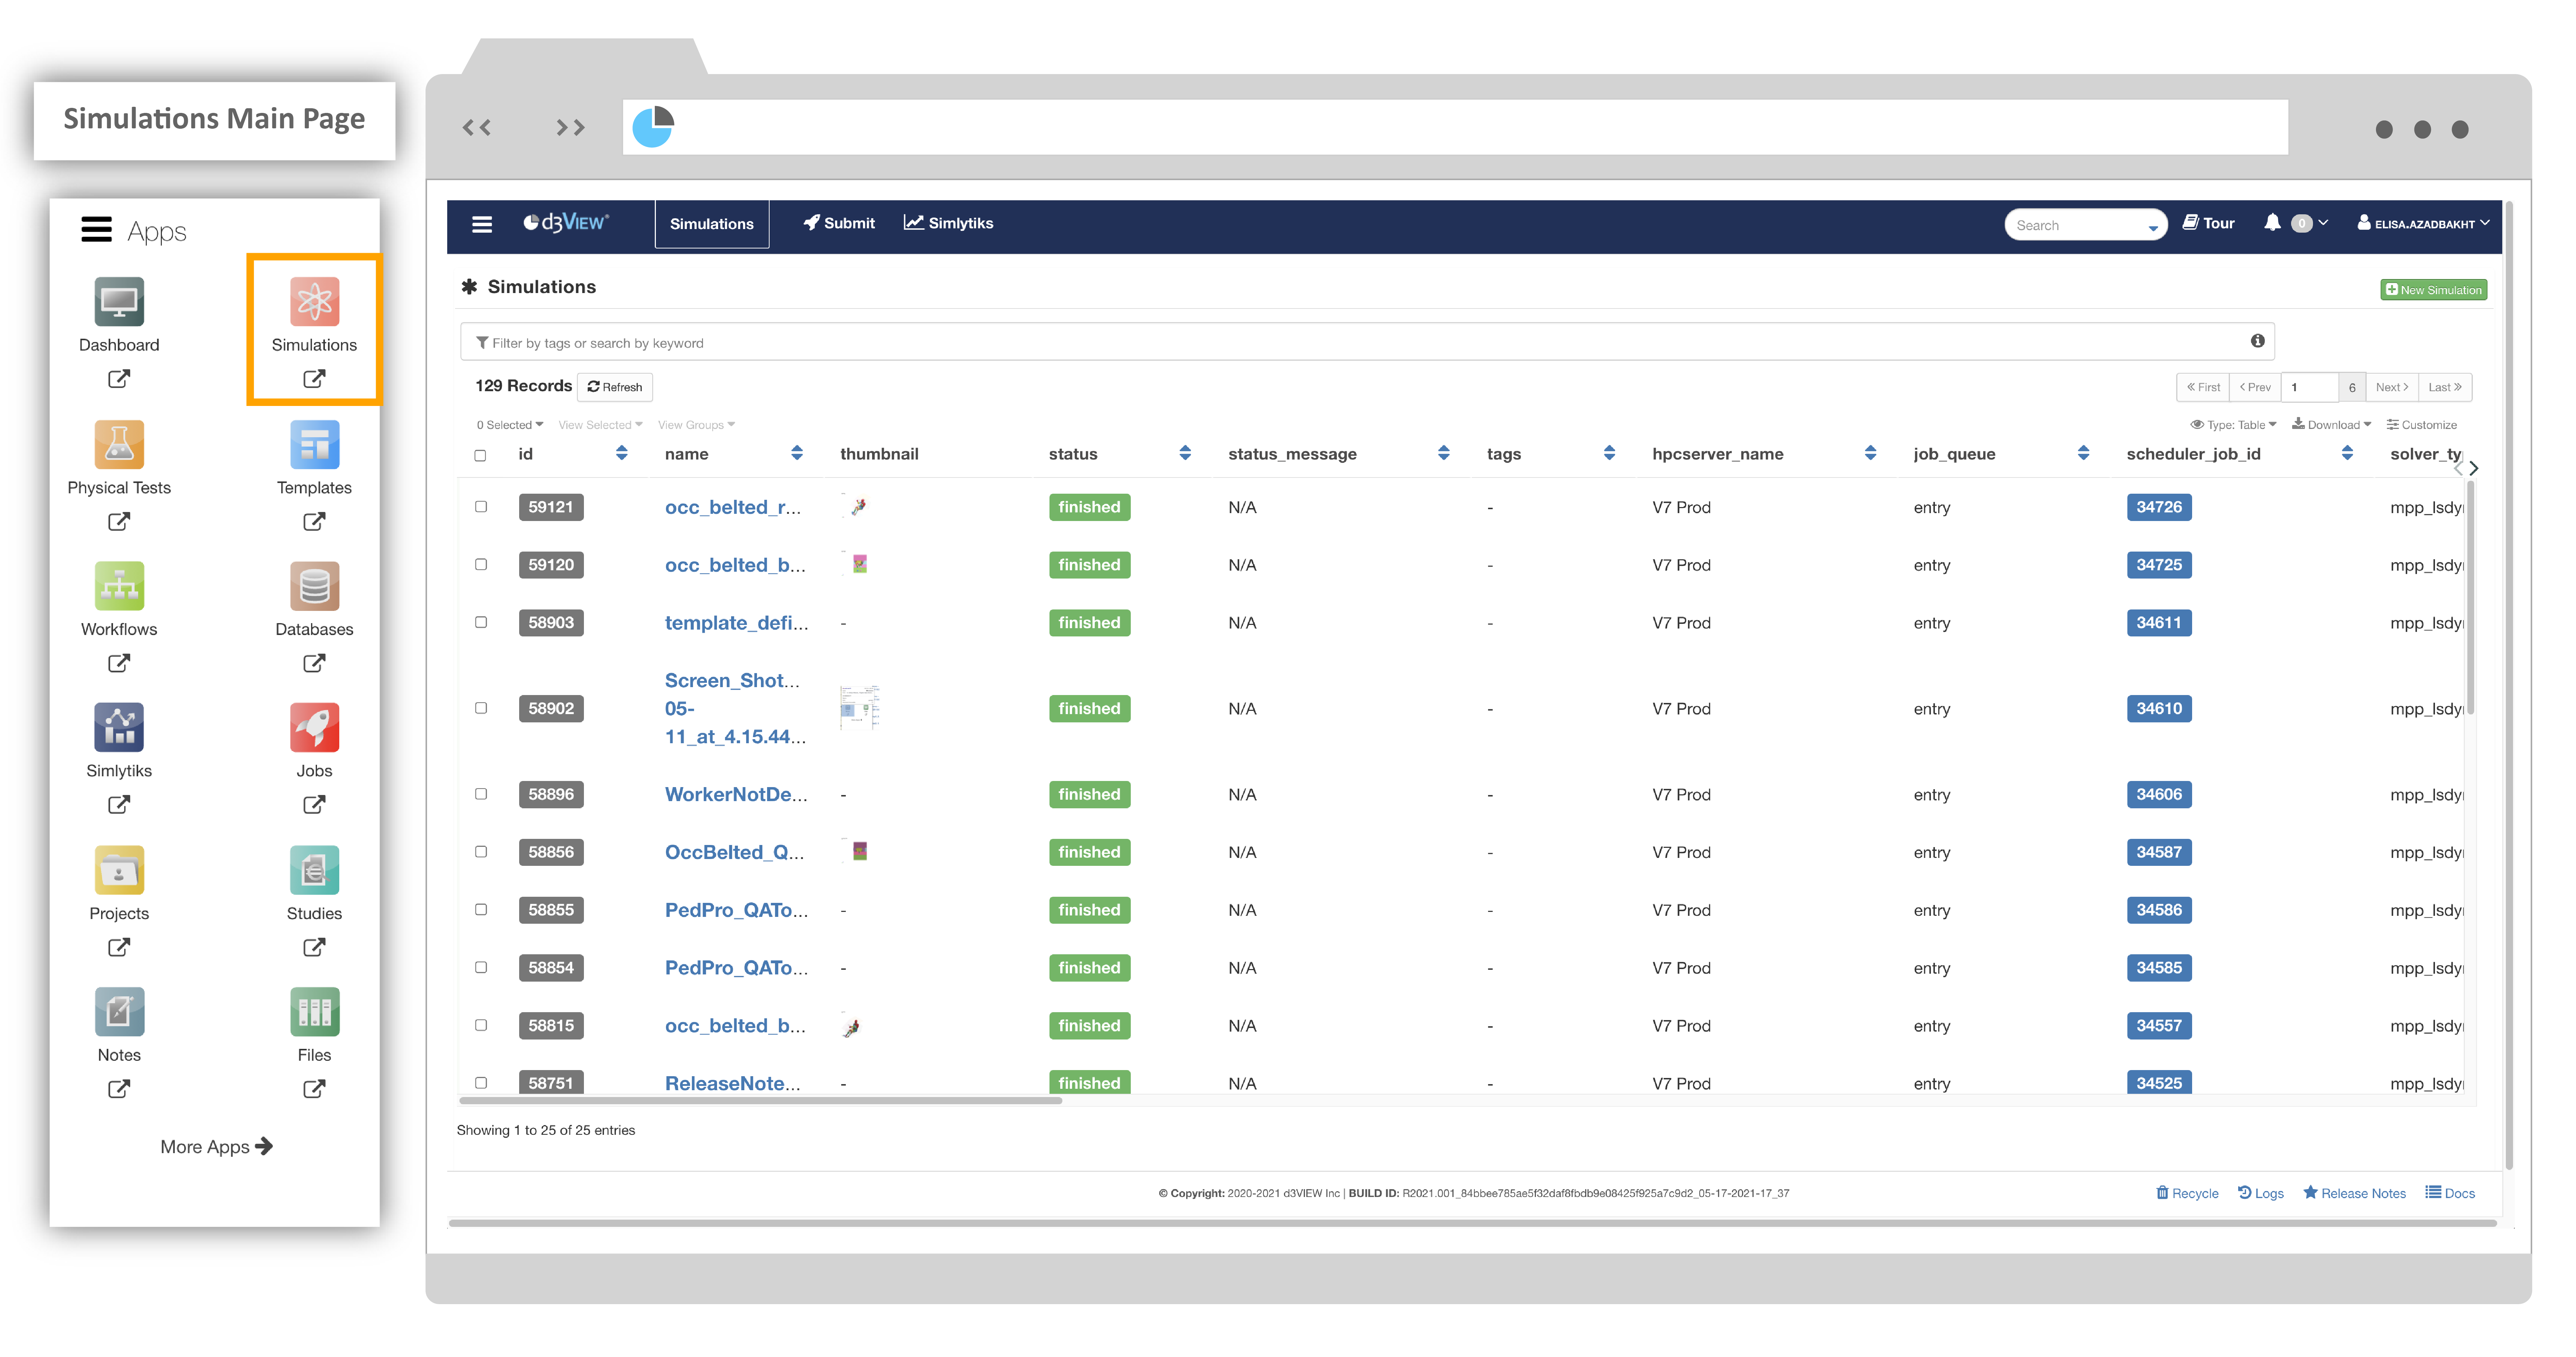Open the Physical Tests app icon
This screenshot has width=2576, height=1357.
click(x=119, y=445)
